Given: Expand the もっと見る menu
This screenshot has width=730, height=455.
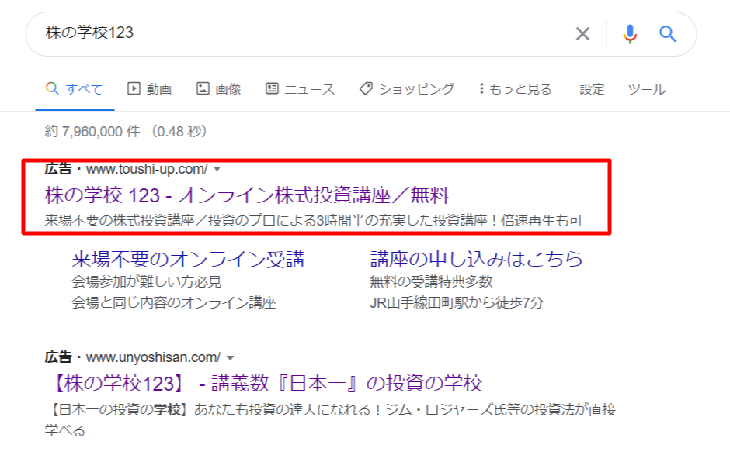Looking at the screenshot, I should coord(515,89).
